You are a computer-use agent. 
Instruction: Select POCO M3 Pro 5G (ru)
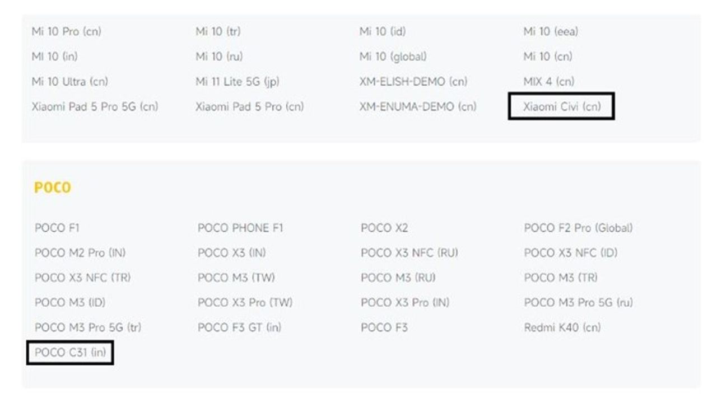pyautogui.click(x=579, y=303)
